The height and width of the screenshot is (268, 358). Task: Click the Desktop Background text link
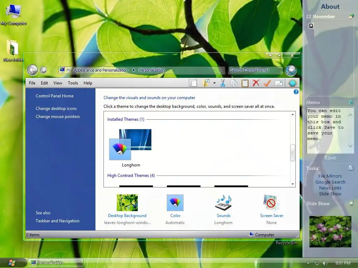click(x=127, y=216)
